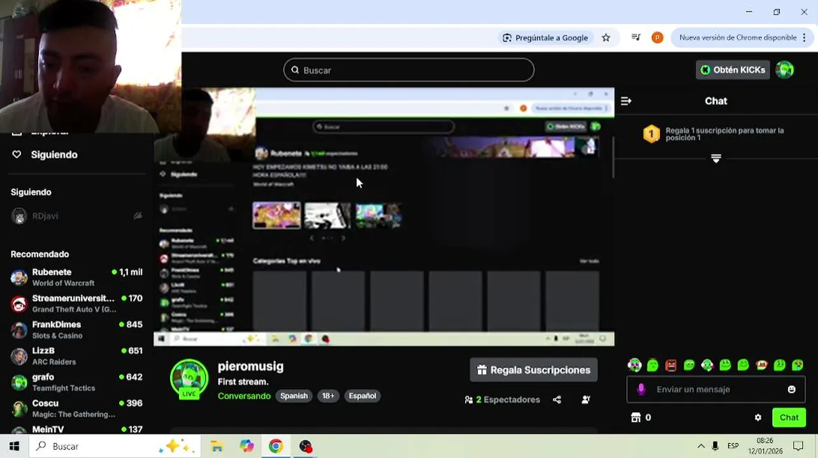Open Chrome media controls icon
The width and height of the screenshot is (818, 458).
pyautogui.click(x=635, y=38)
